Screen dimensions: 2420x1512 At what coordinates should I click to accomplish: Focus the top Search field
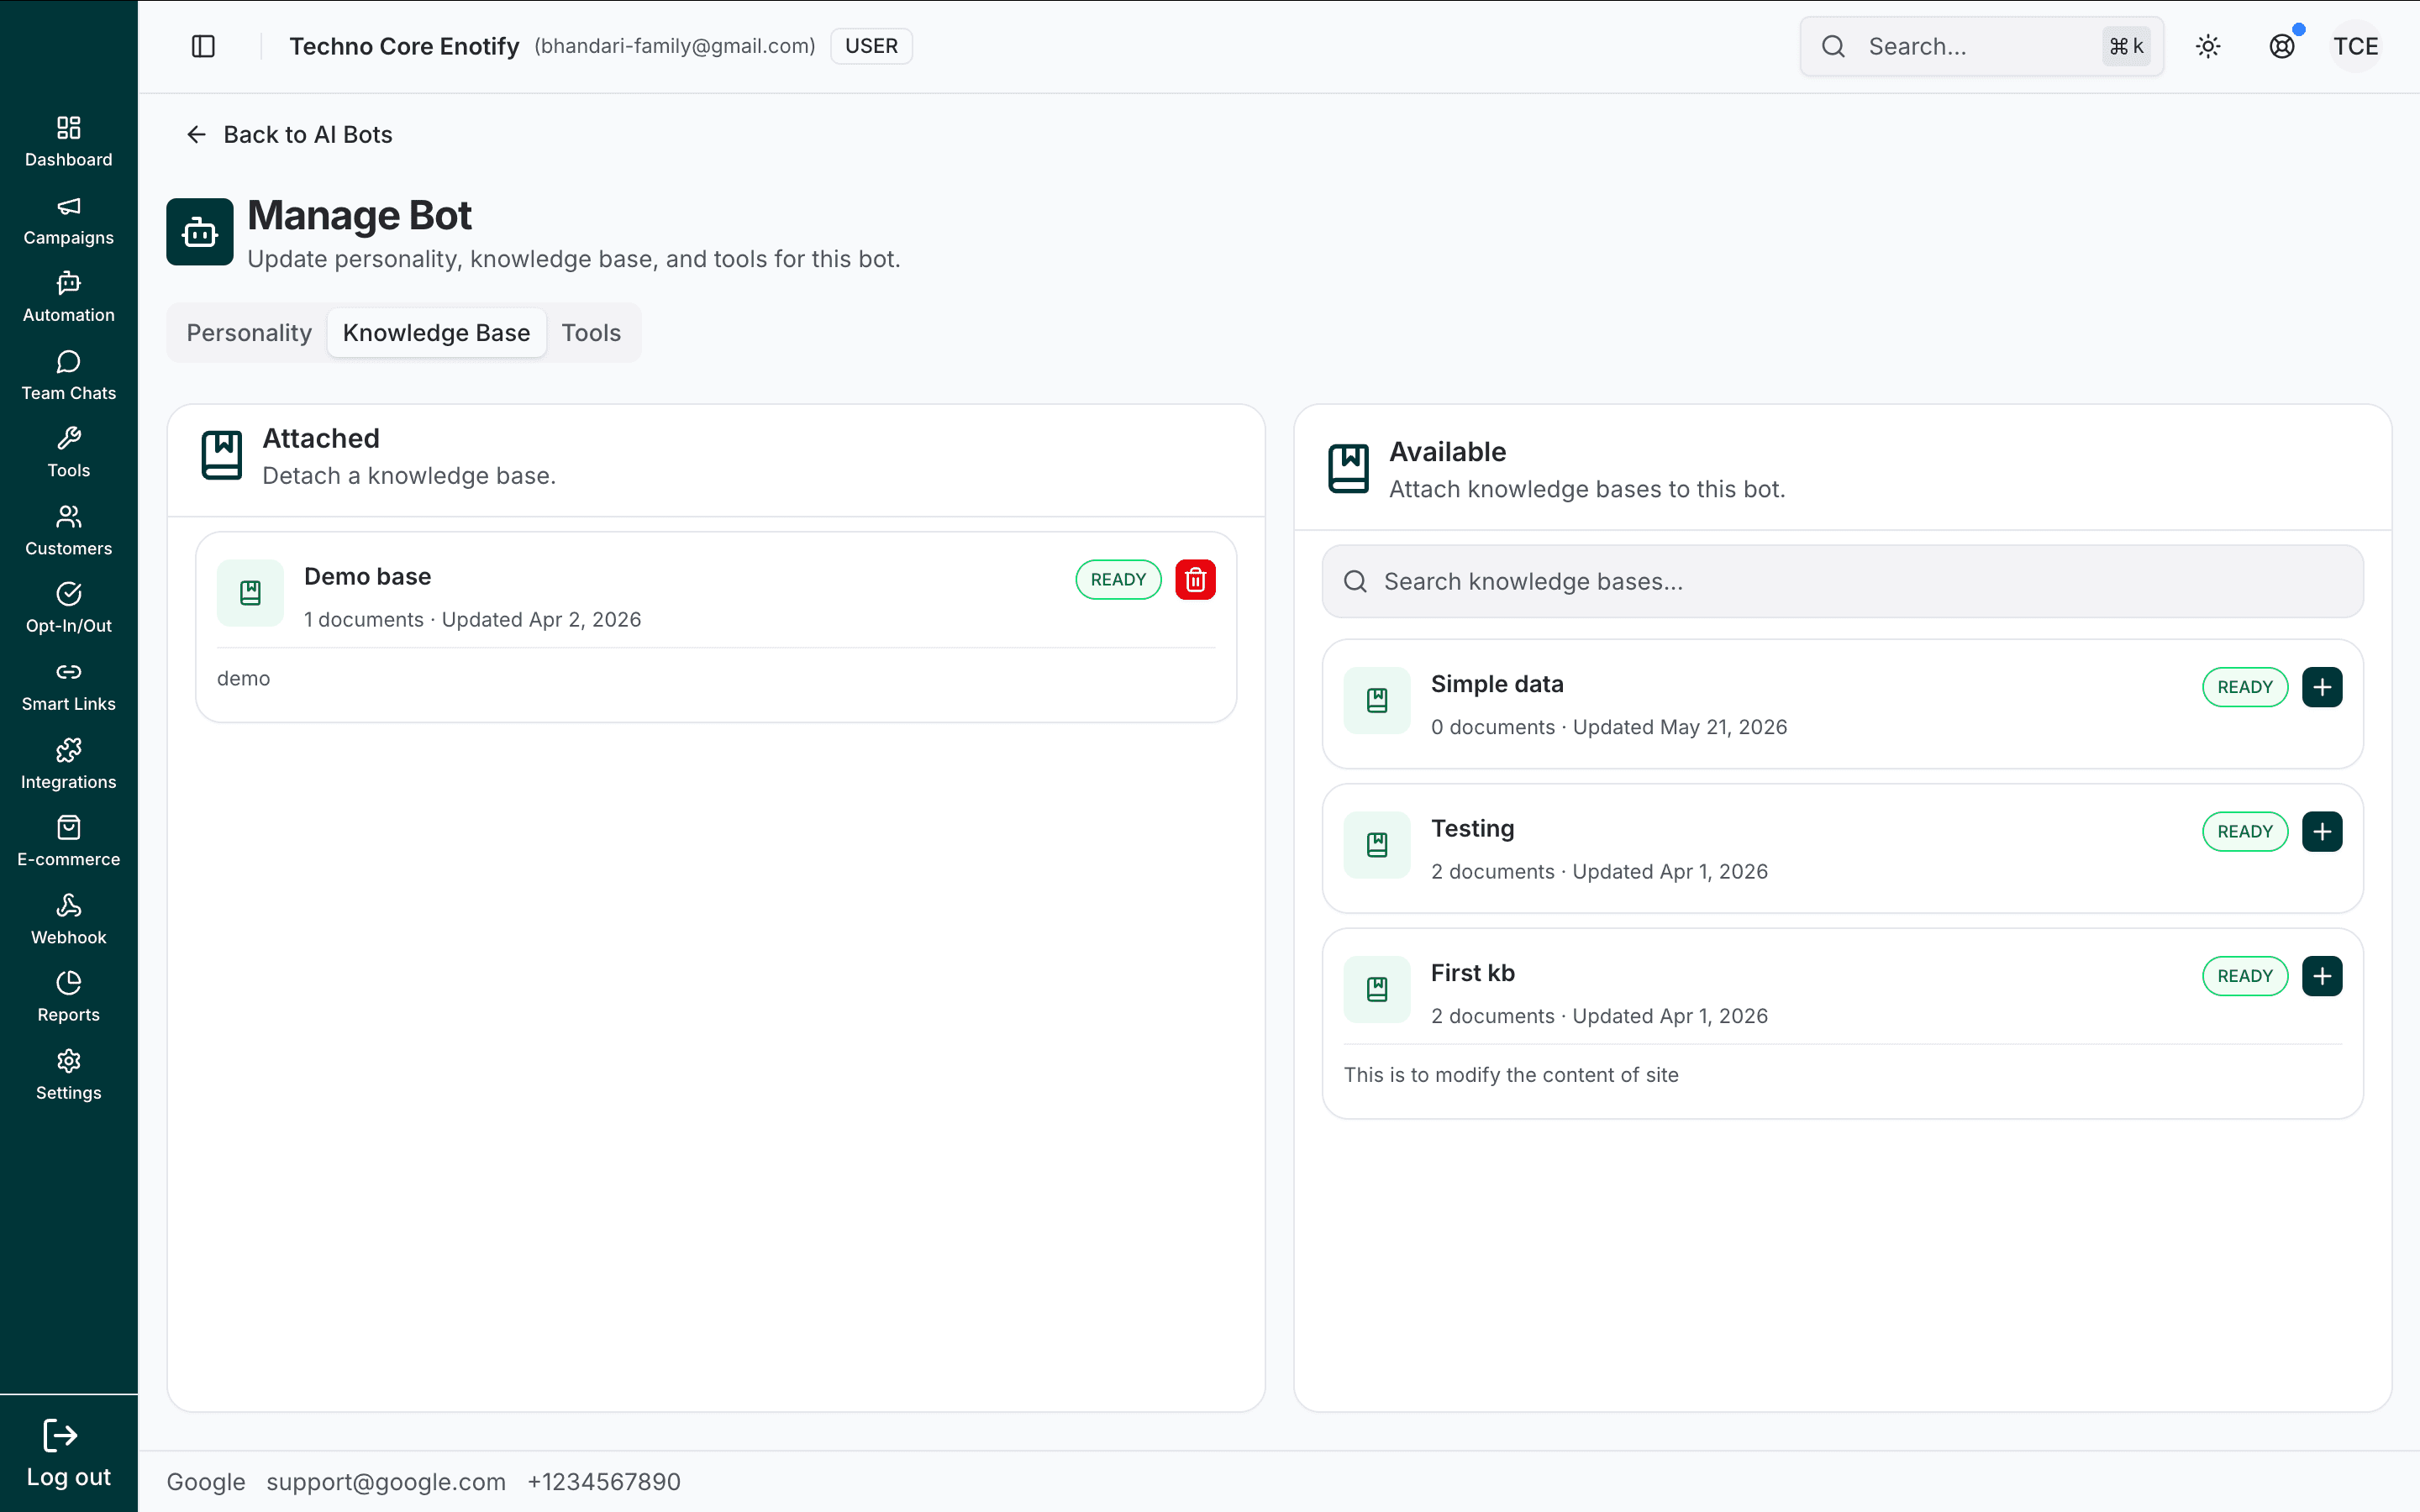tap(1981, 46)
